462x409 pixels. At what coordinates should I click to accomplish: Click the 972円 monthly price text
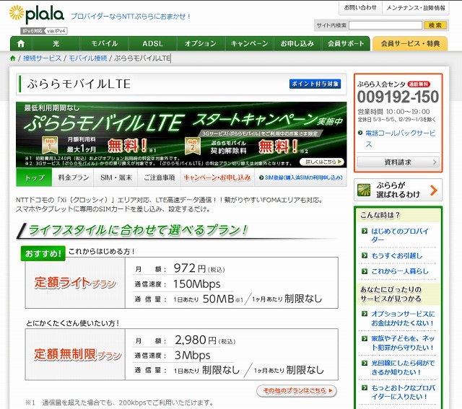[x=199, y=268]
